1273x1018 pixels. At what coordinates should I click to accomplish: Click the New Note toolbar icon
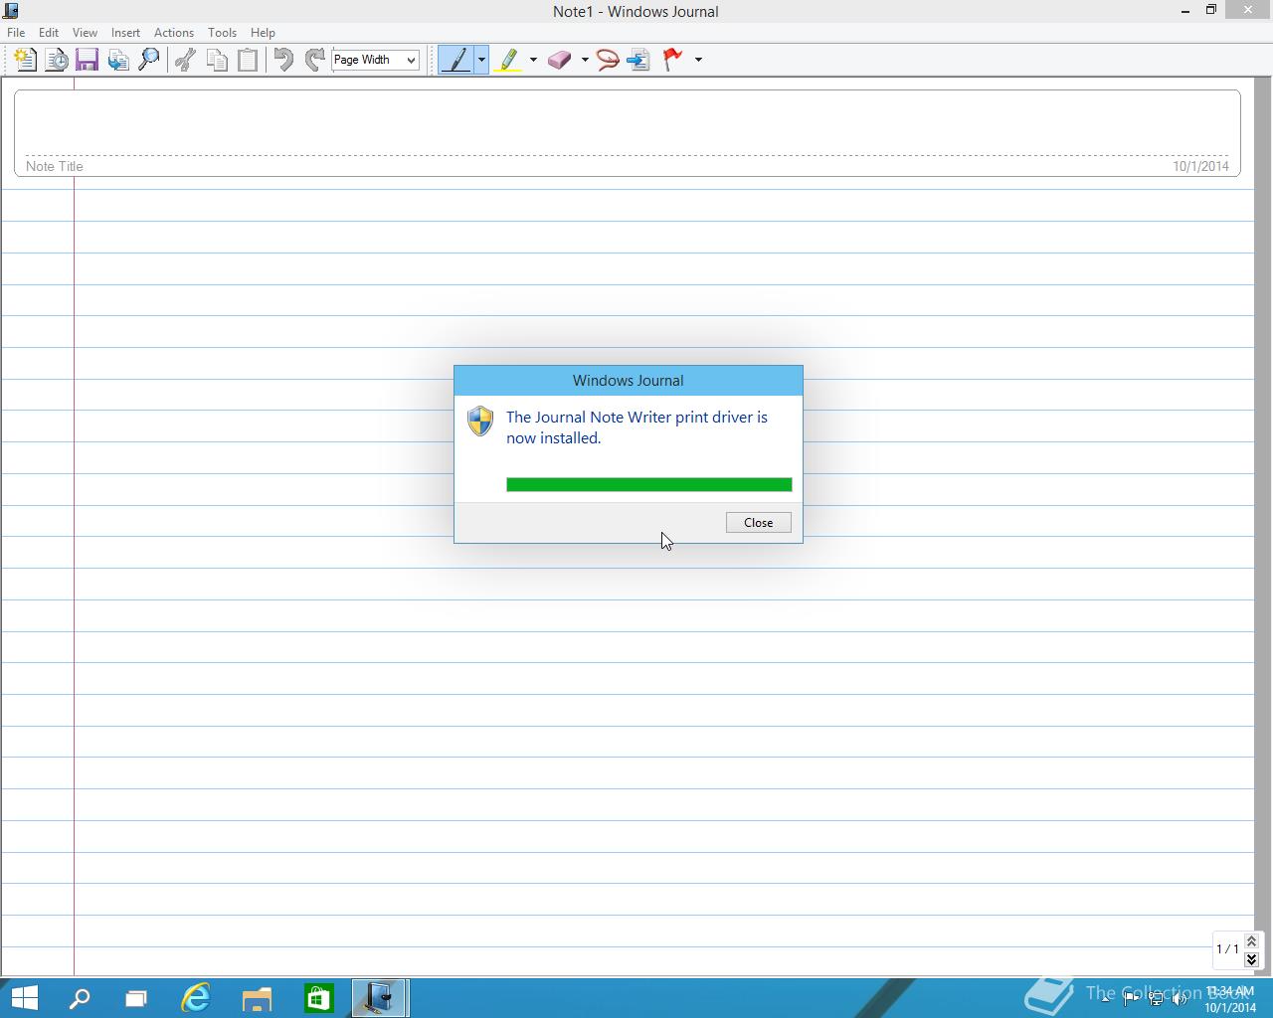[x=25, y=60]
